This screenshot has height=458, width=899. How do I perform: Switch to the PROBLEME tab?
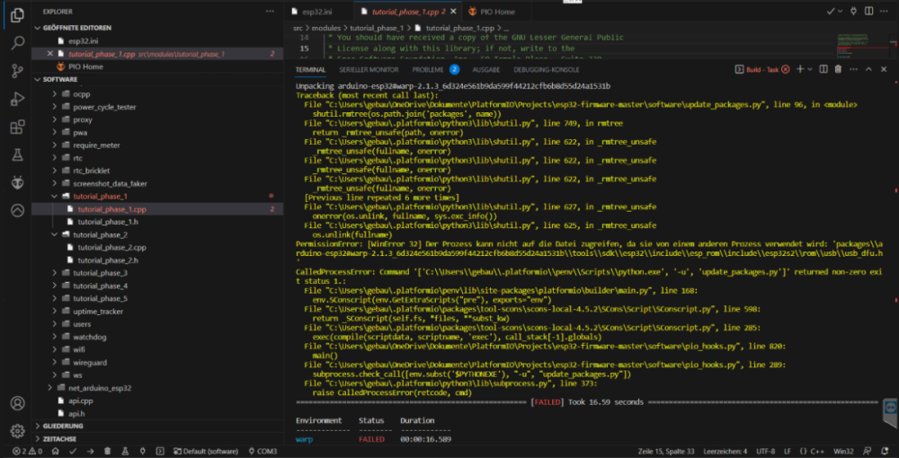[x=428, y=69]
